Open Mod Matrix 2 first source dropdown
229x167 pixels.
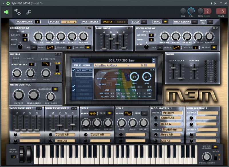208,113
